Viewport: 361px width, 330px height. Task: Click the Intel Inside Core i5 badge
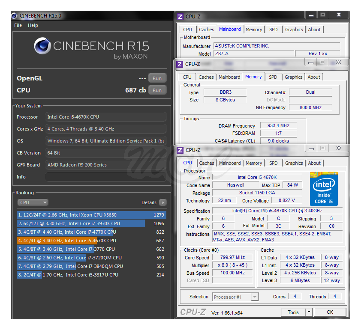point(324,189)
